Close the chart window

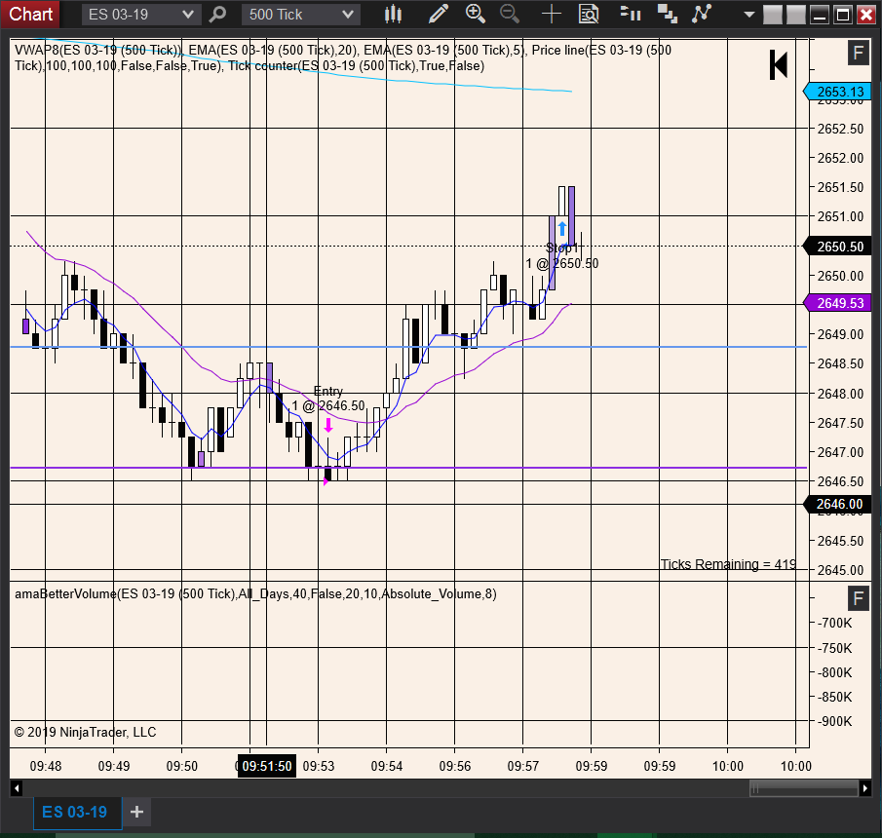coord(866,14)
